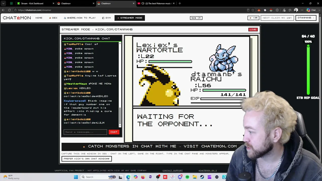
Task: Open the DEX nav item
Action: tap(53, 18)
